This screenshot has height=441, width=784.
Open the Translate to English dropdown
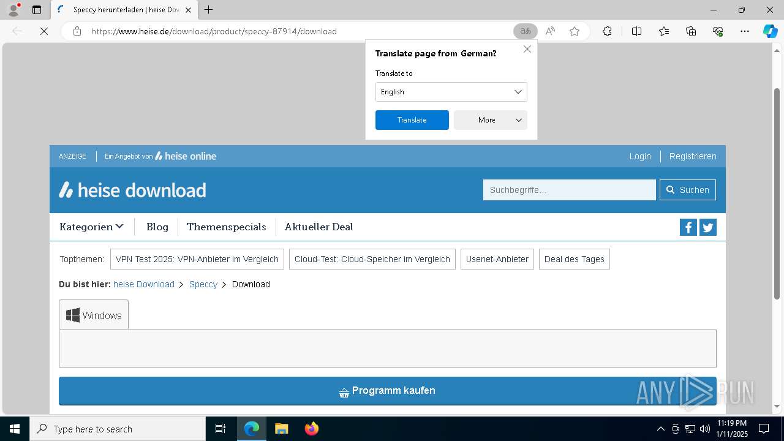coord(451,92)
